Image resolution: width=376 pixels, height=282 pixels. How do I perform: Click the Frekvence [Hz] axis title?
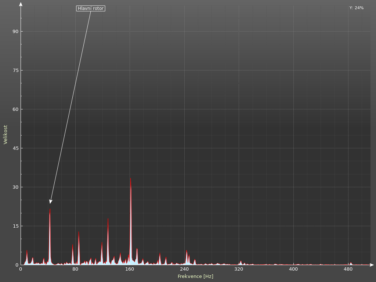click(x=195, y=276)
